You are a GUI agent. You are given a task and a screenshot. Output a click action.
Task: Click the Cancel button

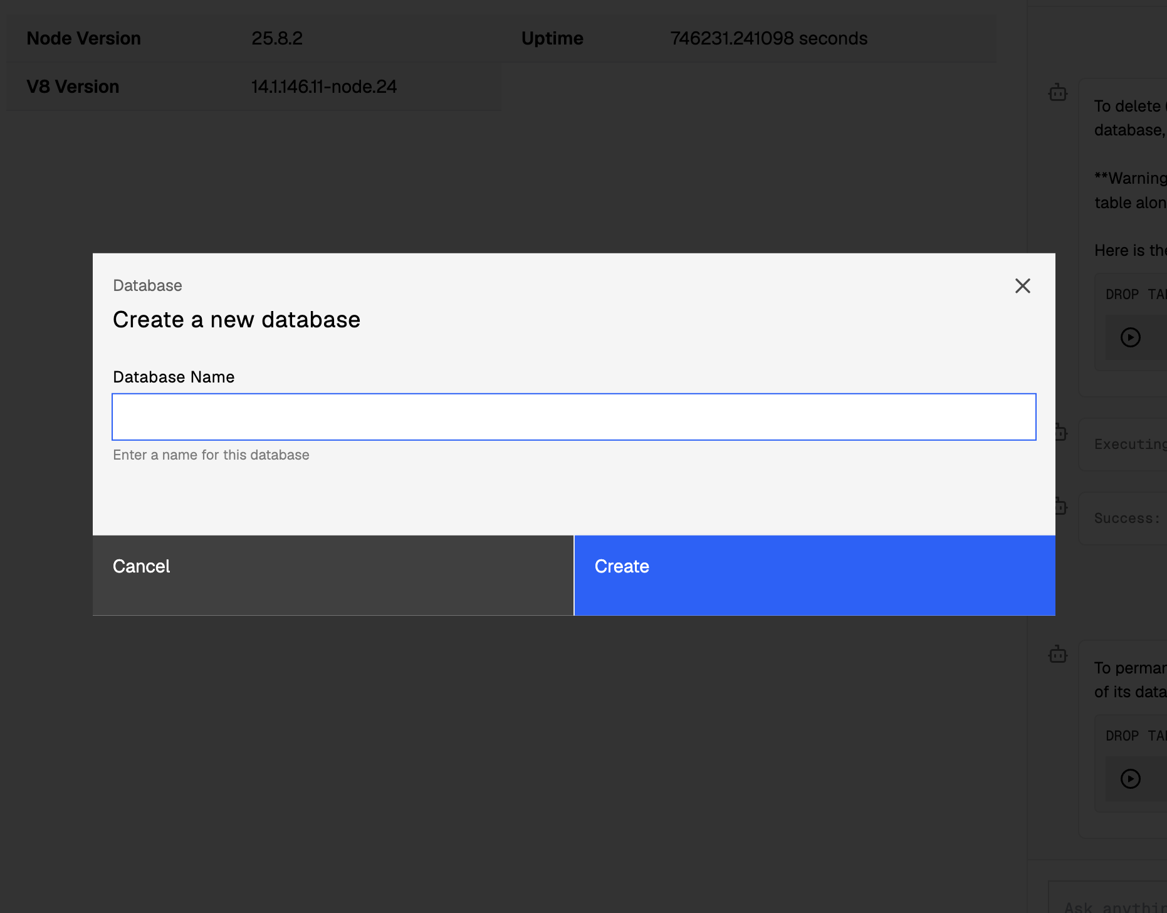coord(333,575)
